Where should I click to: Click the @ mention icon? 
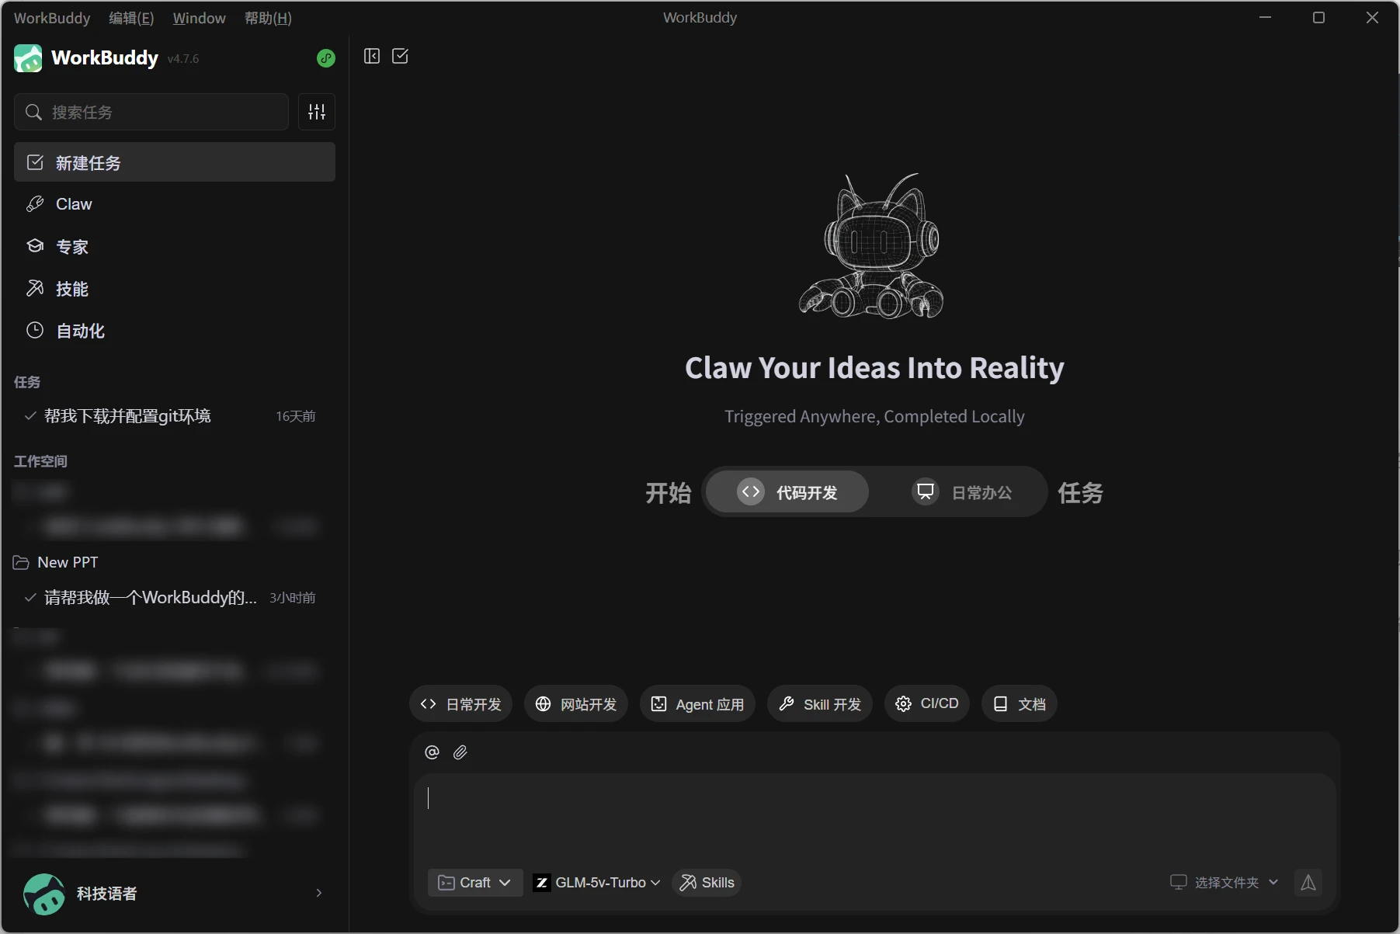[433, 752]
